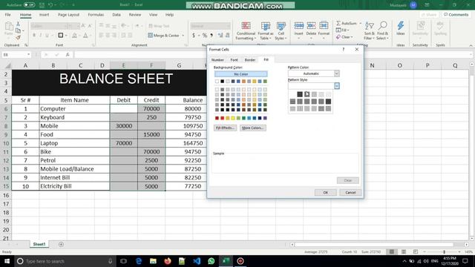475x267 pixels.
Task: Click the Cut scissors icon
Action: click(x=18, y=24)
